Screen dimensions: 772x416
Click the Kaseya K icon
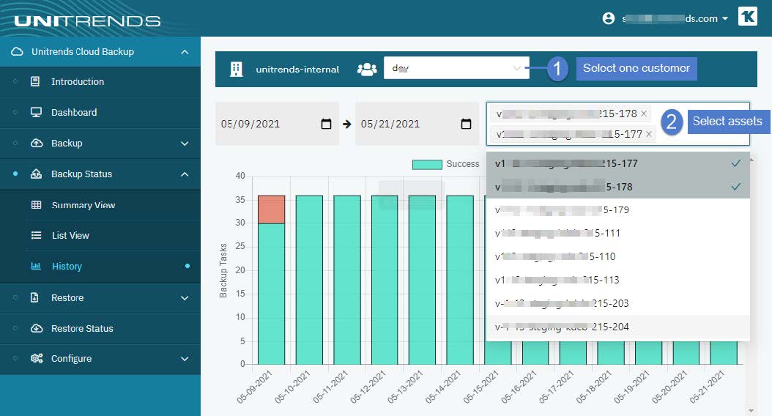click(x=747, y=16)
